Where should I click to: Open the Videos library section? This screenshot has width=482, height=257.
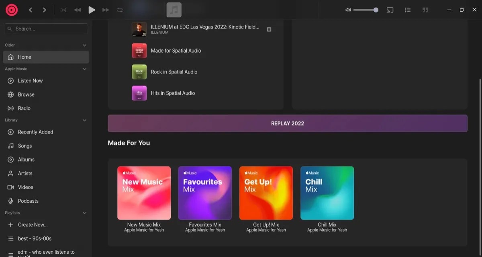(26, 187)
